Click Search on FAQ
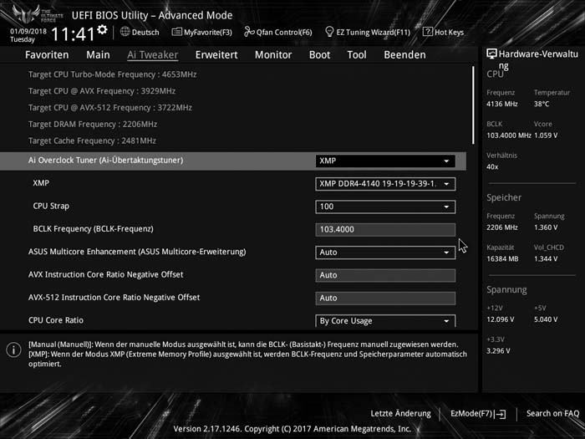The width and height of the screenshot is (585, 439). tap(553, 414)
